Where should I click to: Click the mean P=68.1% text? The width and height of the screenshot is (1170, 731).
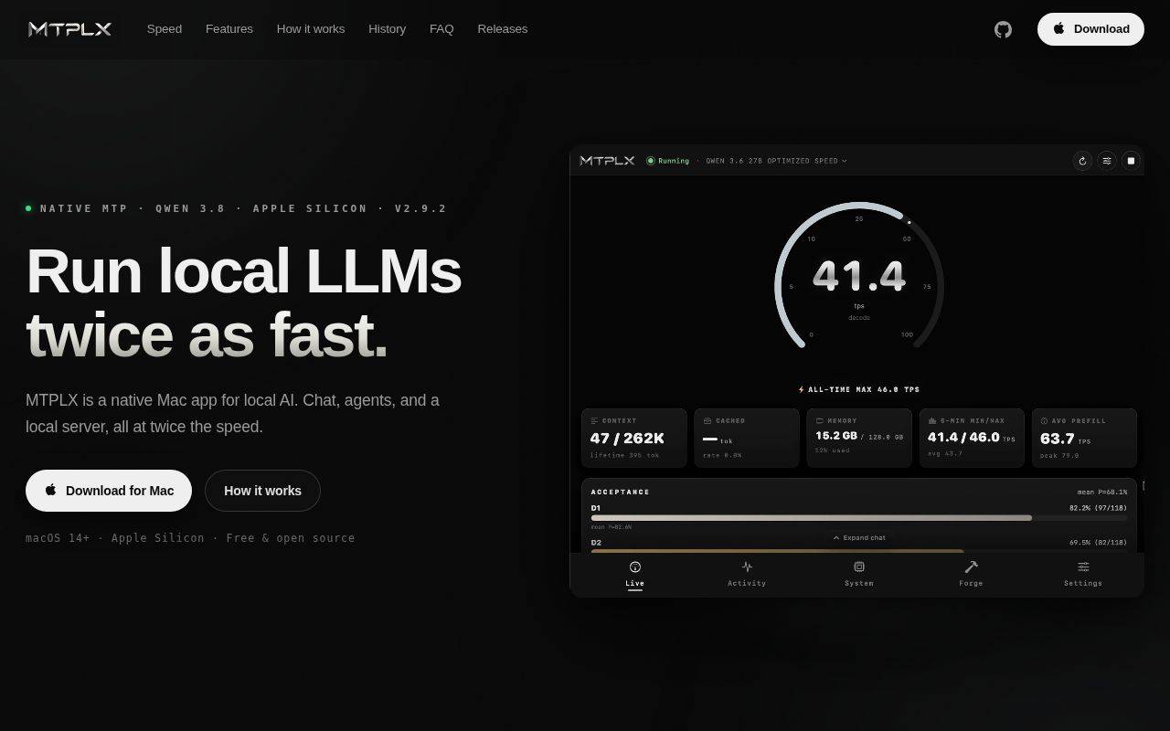pyautogui.click(x=1101, y=492)
